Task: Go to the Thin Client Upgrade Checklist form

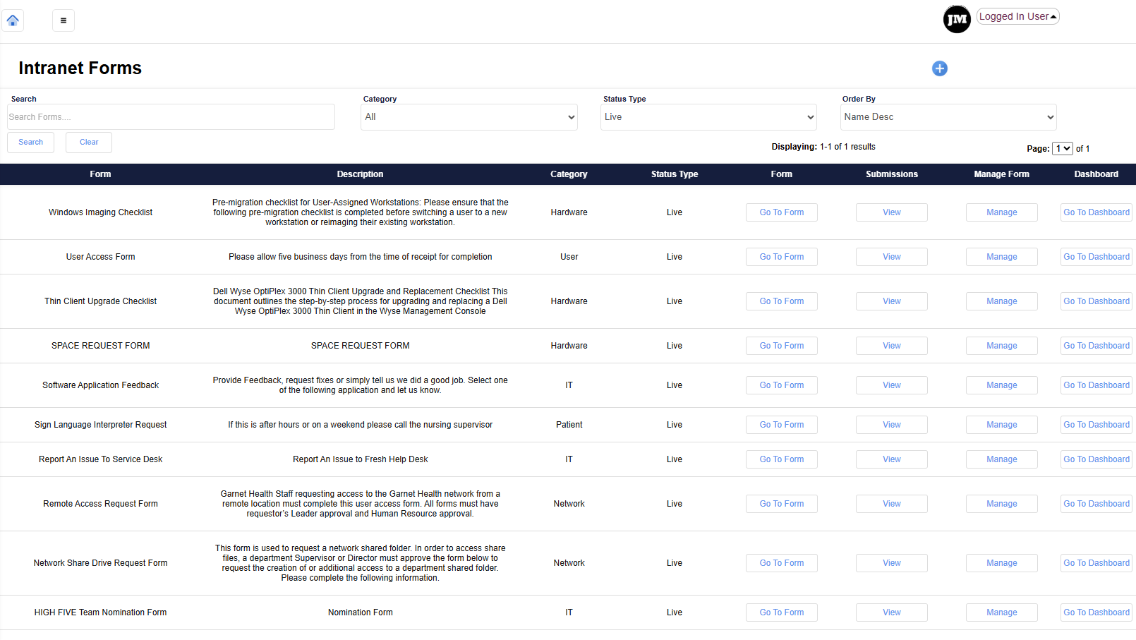Action: (x=782, y=301)
